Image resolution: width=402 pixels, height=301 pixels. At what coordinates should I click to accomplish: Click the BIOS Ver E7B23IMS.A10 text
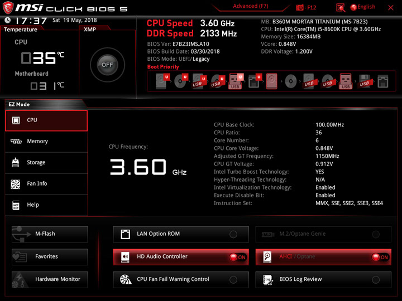click(178, 44)
